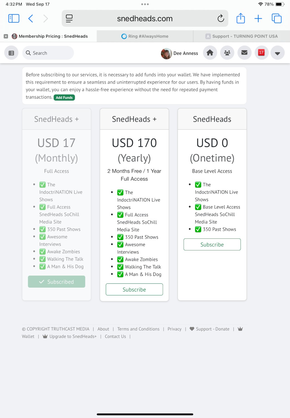Tap the new tab plus icon
Screen dimensions: 290x418
pyautogui.click(x=258, y=19)
